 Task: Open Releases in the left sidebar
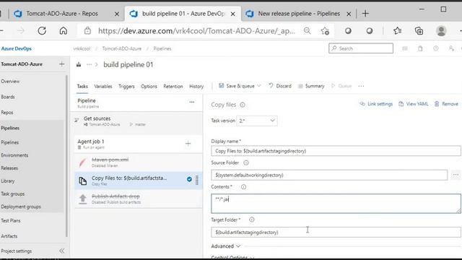pyautogui.click(x=9, y=168)
